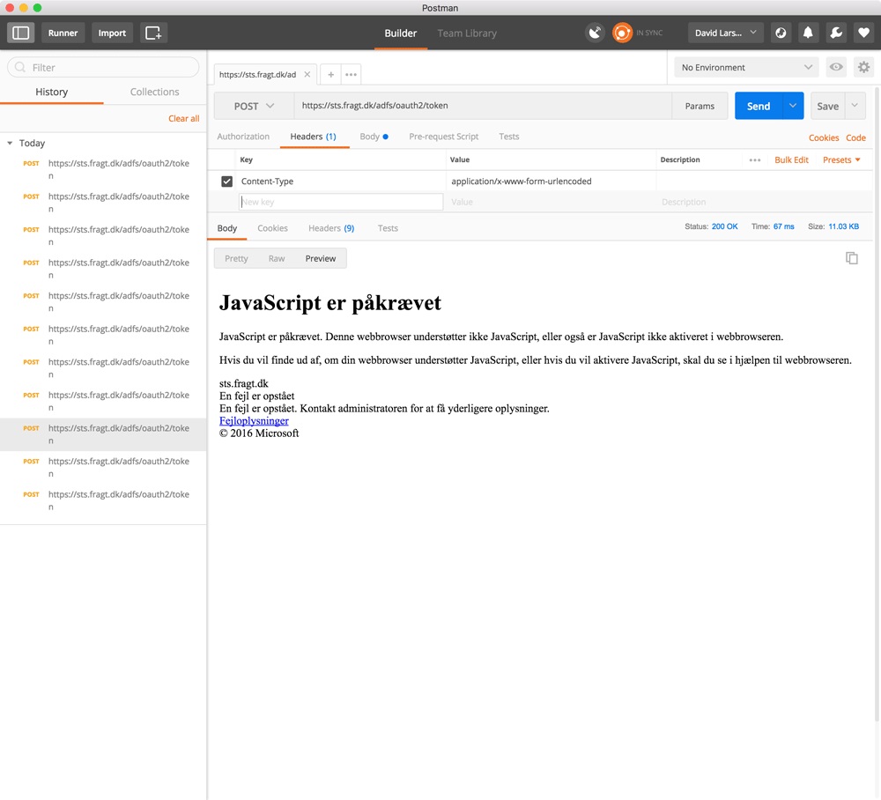Viewport: 881px width, 800px height.
Task: Open manage environments gear icon
Action: [863, 68]
